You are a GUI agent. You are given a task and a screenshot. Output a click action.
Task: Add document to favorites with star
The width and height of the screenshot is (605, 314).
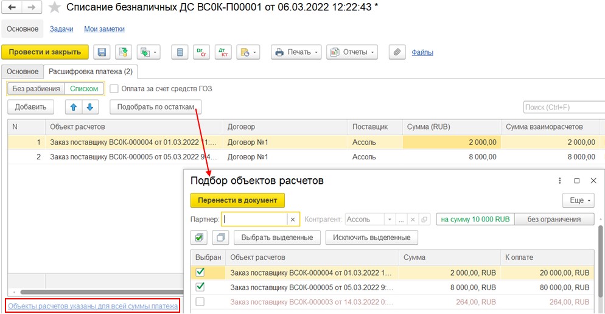pyautogui.click(x=55, y=8)
